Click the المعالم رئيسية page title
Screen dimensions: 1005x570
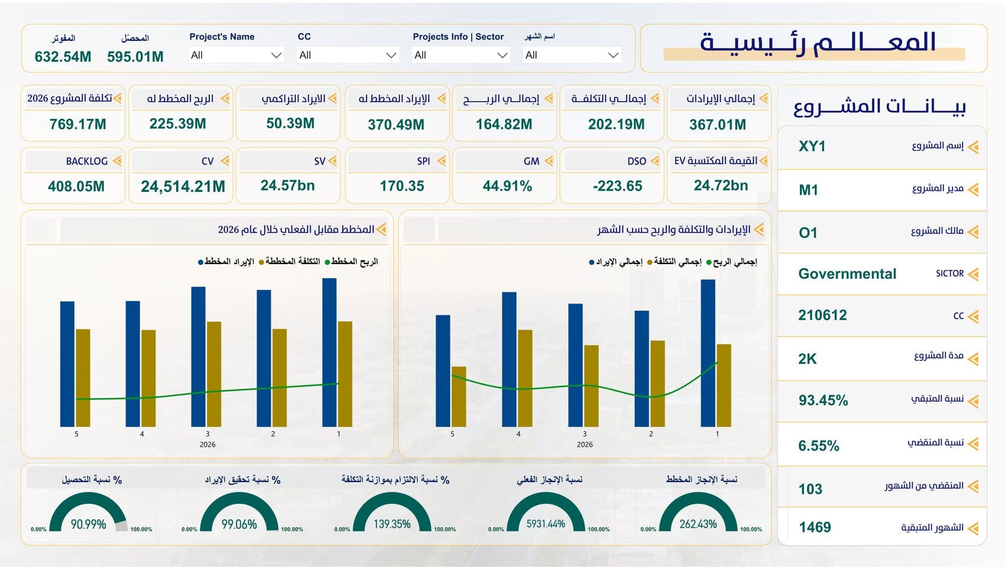(818, 43)
